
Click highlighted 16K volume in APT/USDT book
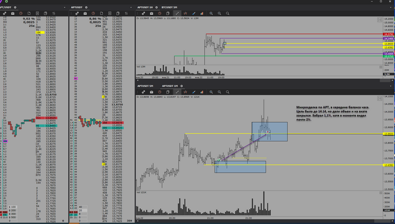coord(40,33)
